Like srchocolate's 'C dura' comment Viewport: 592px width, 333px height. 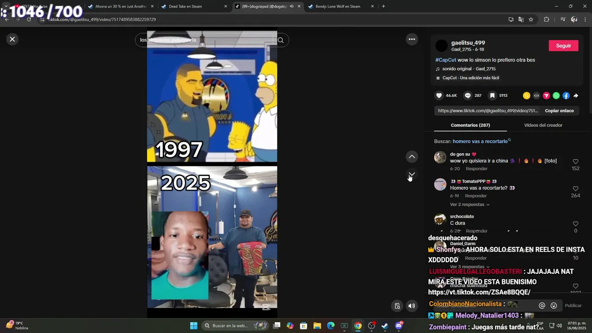coord(575,223)
